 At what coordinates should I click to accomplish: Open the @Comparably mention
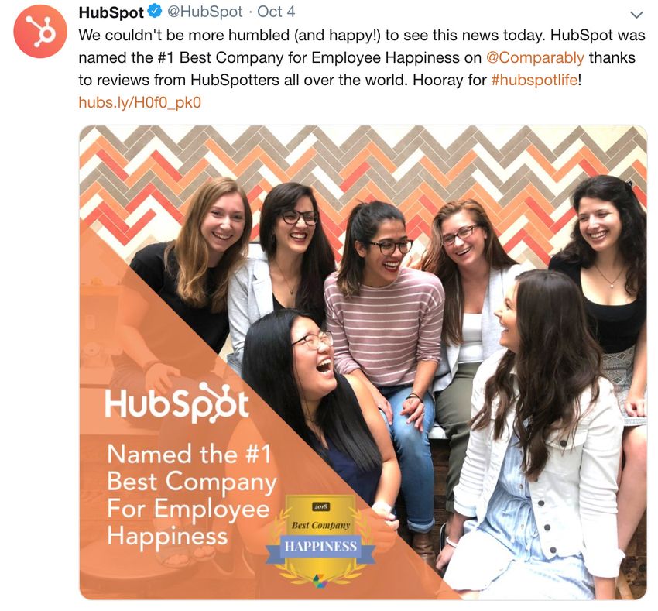click(535, 57)
